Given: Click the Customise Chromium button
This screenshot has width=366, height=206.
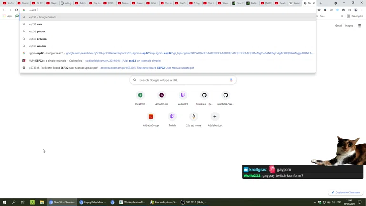Looking at the screenshot, I should pyautogui.click(x=346, y=193).
